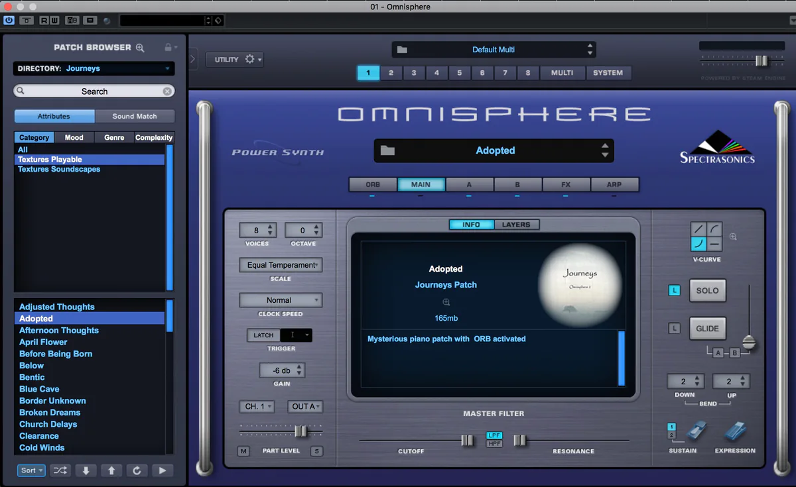Click the previous patch up arrow

click(111, 470)
